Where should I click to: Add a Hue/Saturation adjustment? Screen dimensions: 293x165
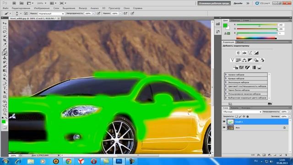pos(238,60)
